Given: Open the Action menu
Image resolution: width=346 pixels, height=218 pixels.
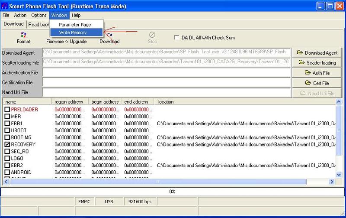Looking at the screenshot, I should 20,15.
